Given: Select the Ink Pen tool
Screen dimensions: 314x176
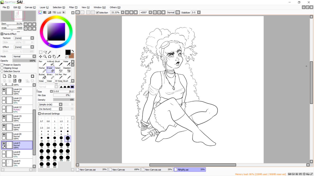Looking at the screenshot, I should click(59, 76).
